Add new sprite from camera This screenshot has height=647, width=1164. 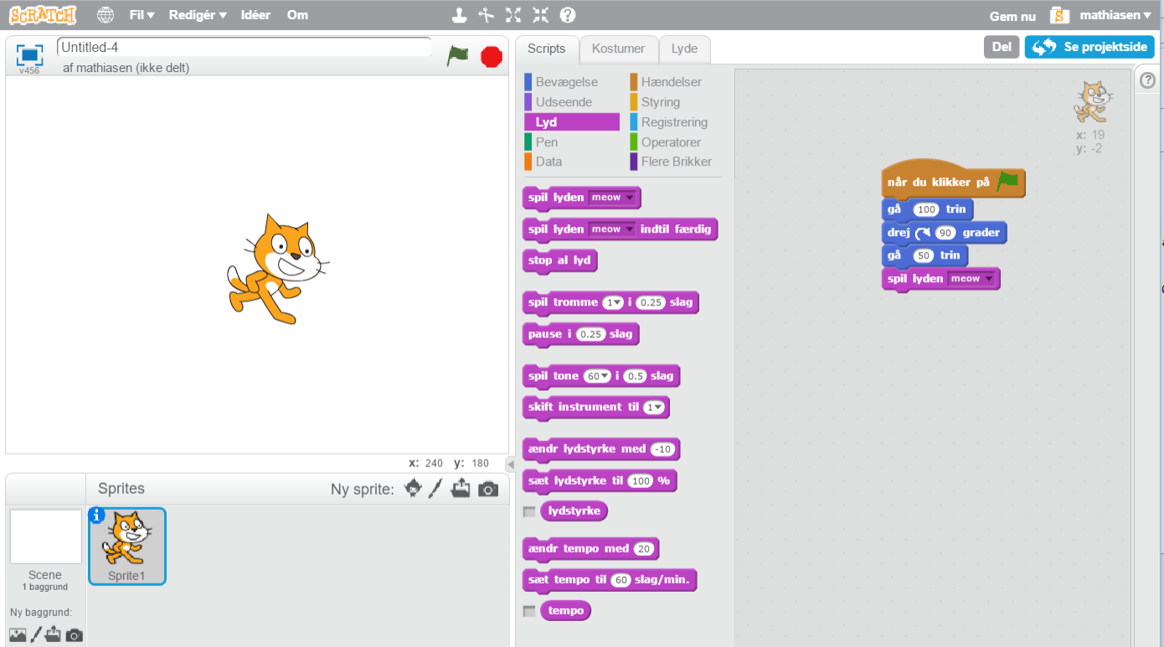coord(488,490)
